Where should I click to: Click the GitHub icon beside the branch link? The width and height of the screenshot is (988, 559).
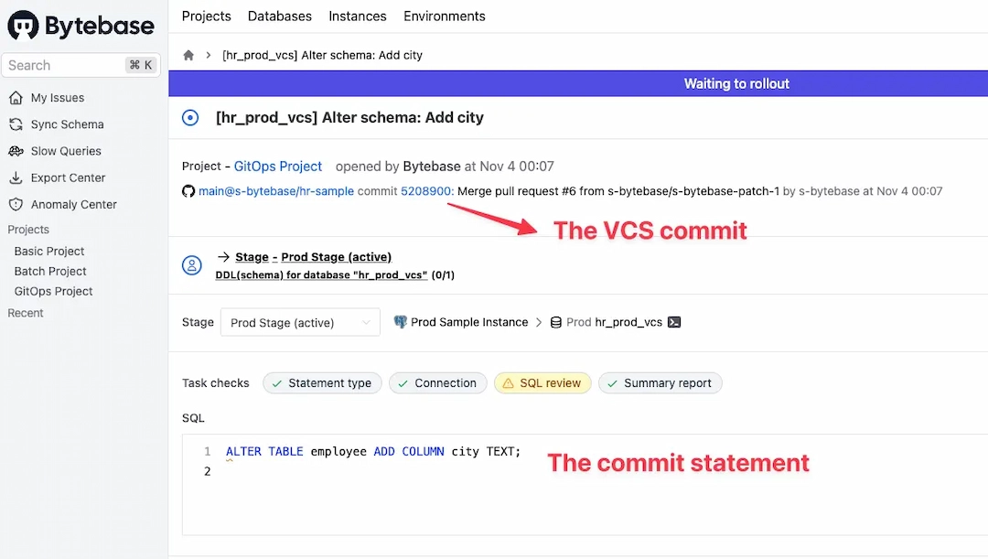pos(188,191)
